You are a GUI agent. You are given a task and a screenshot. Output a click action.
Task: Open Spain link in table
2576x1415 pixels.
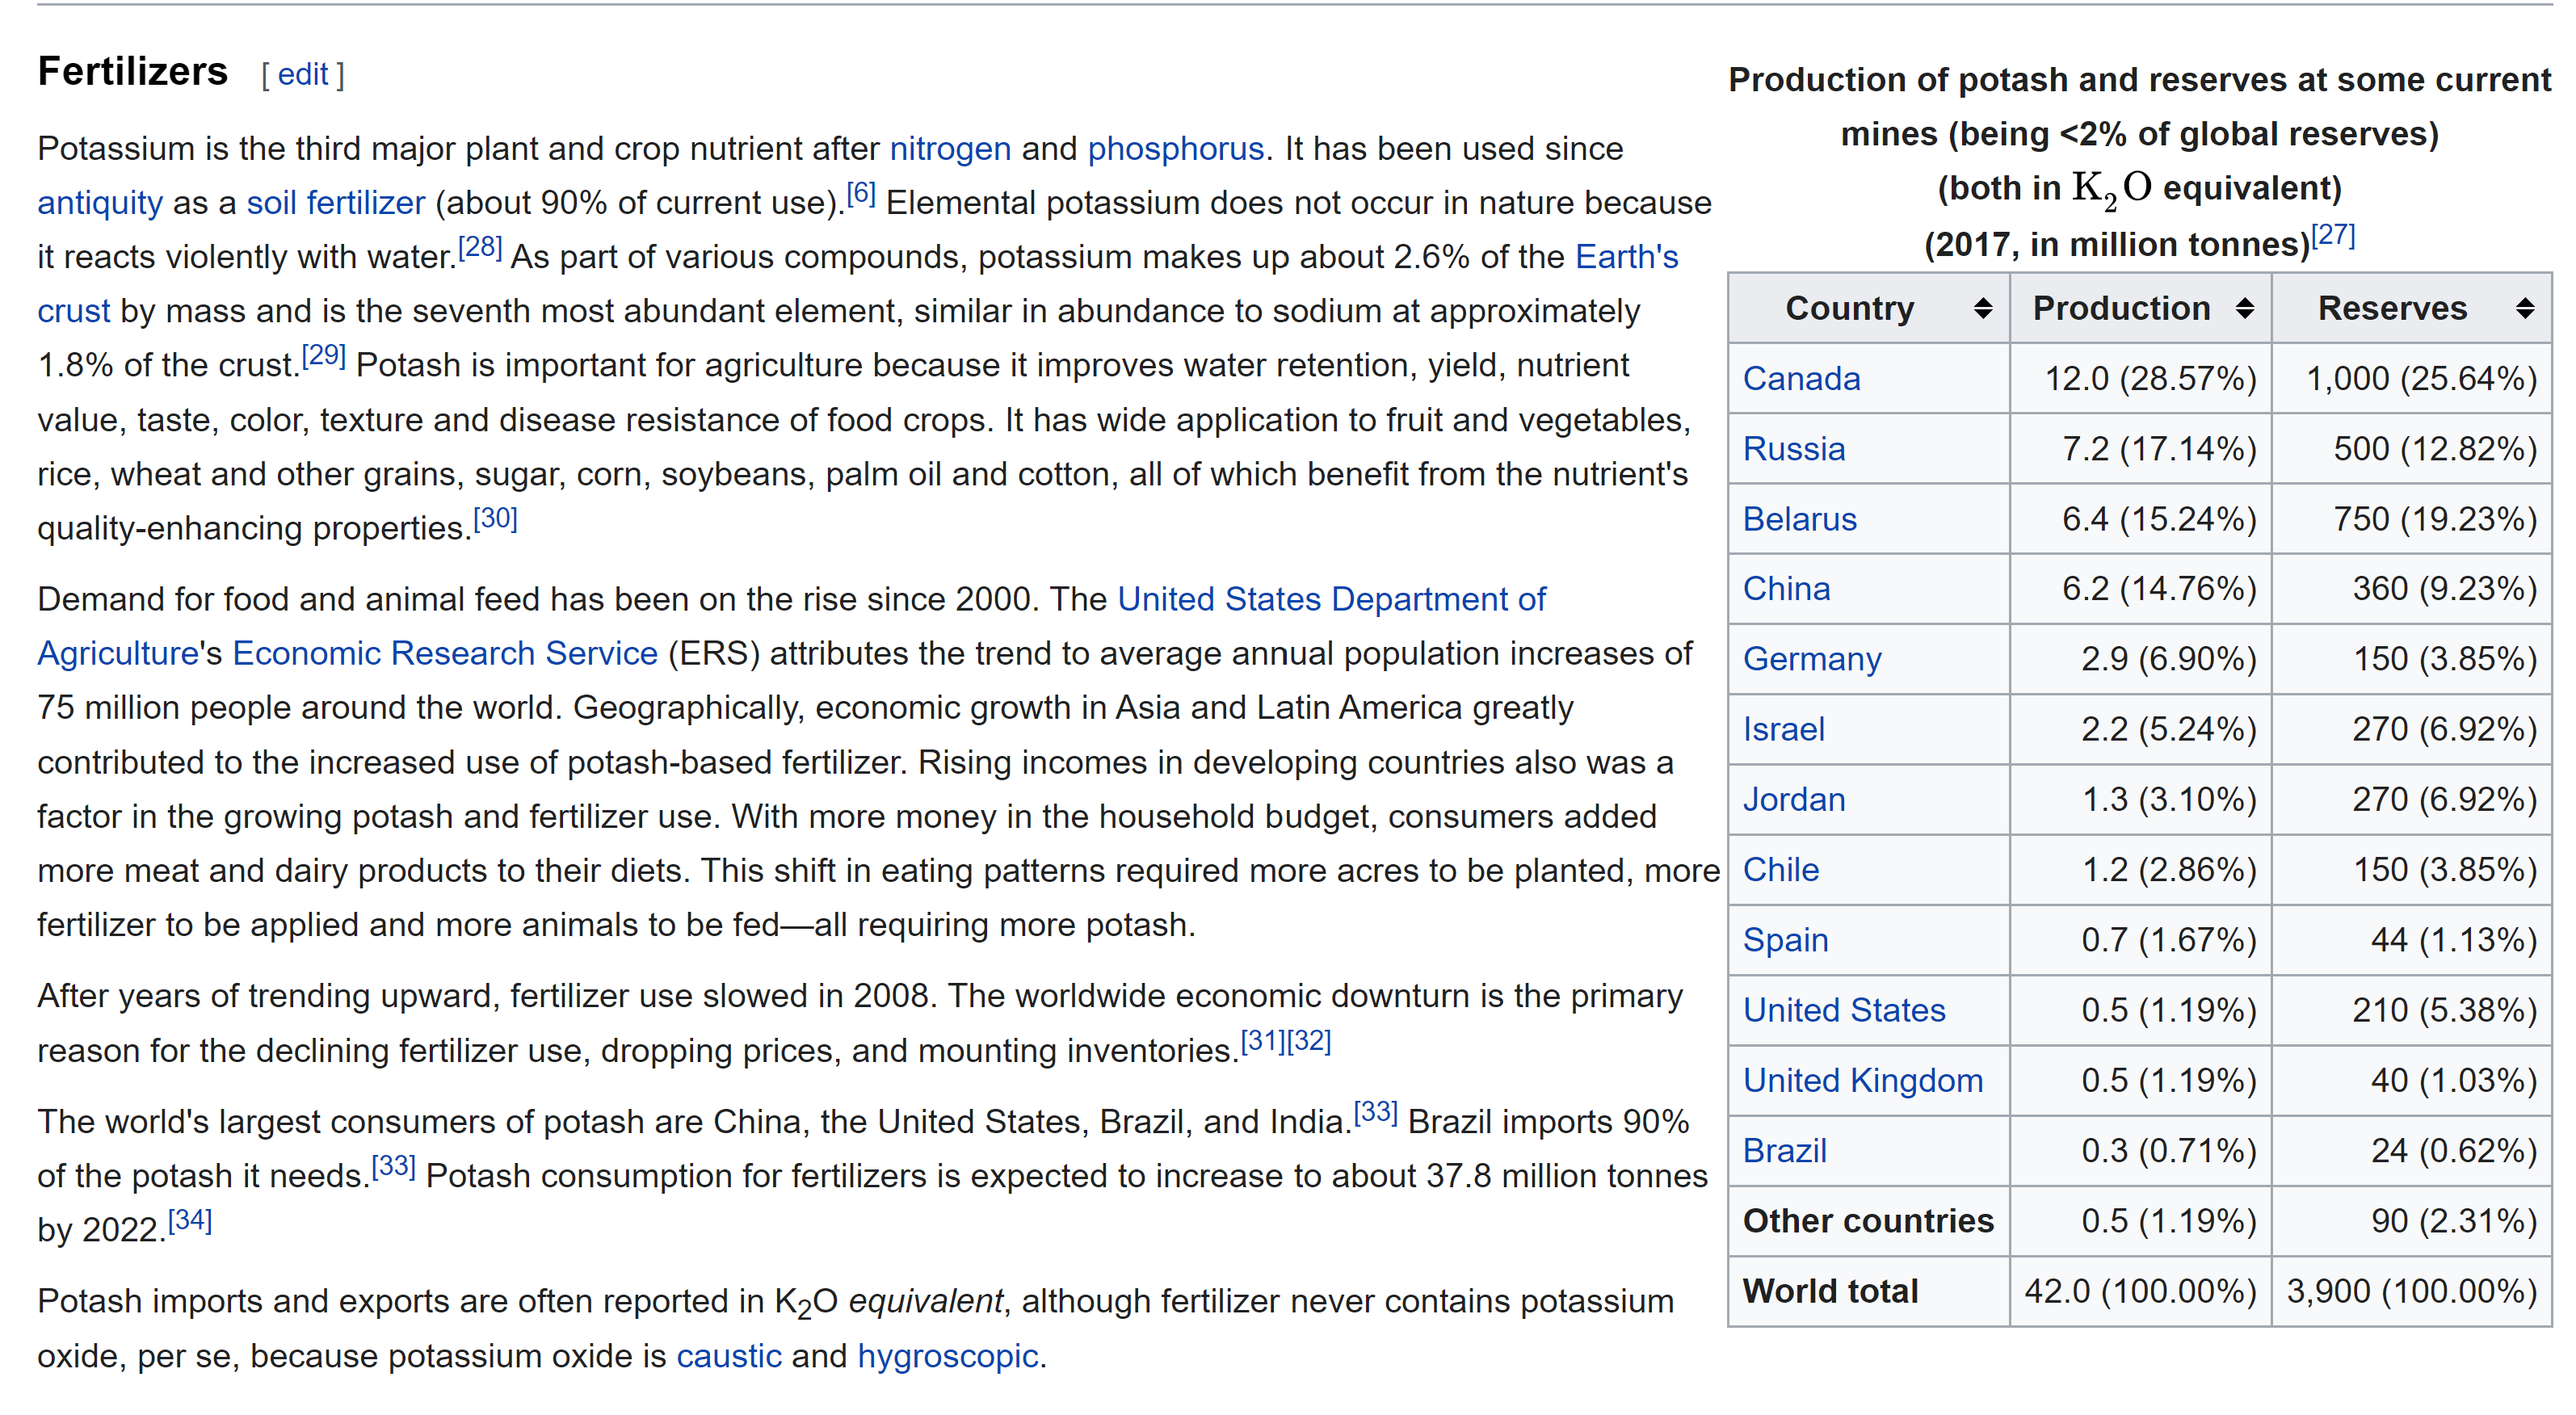1786,940
